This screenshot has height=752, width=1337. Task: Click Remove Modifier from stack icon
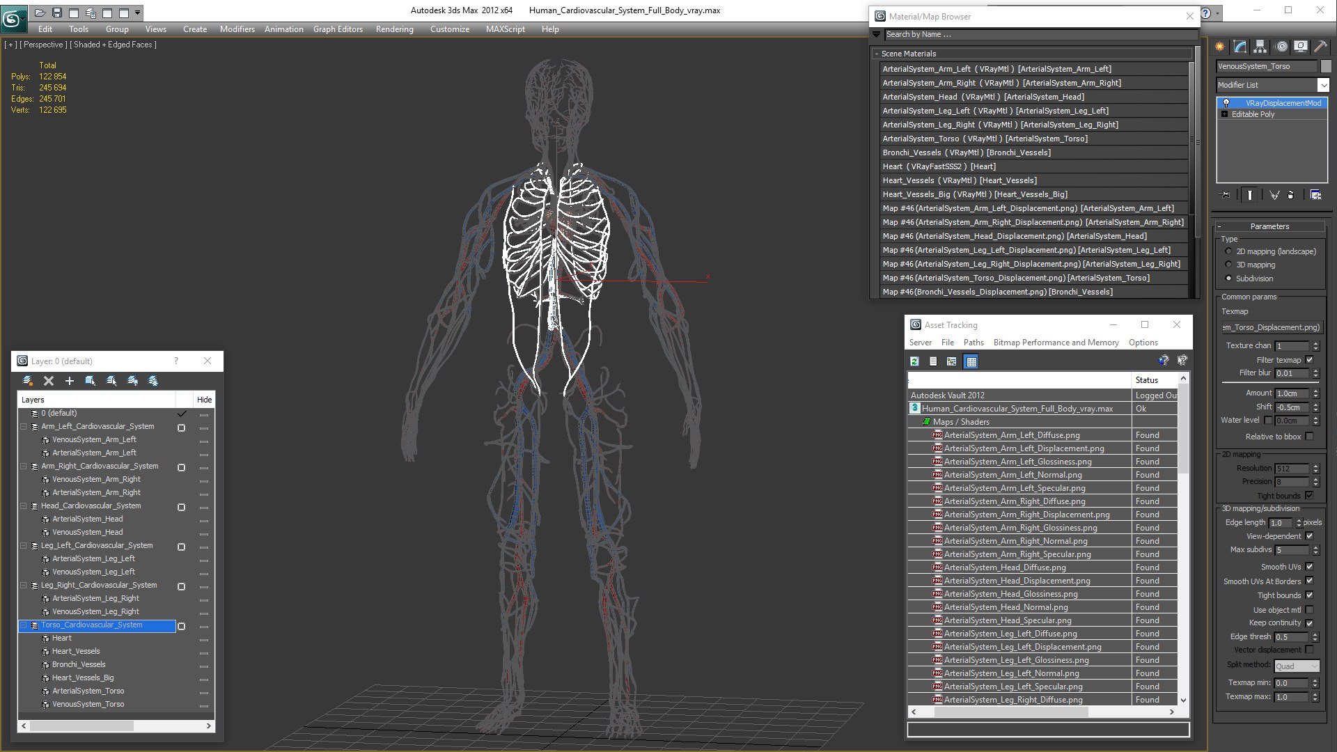click(1291, 195)
